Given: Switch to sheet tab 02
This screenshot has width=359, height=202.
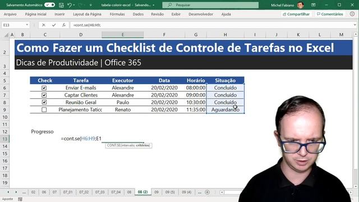Looking at the screenshot, I should (x=34, y=192).
